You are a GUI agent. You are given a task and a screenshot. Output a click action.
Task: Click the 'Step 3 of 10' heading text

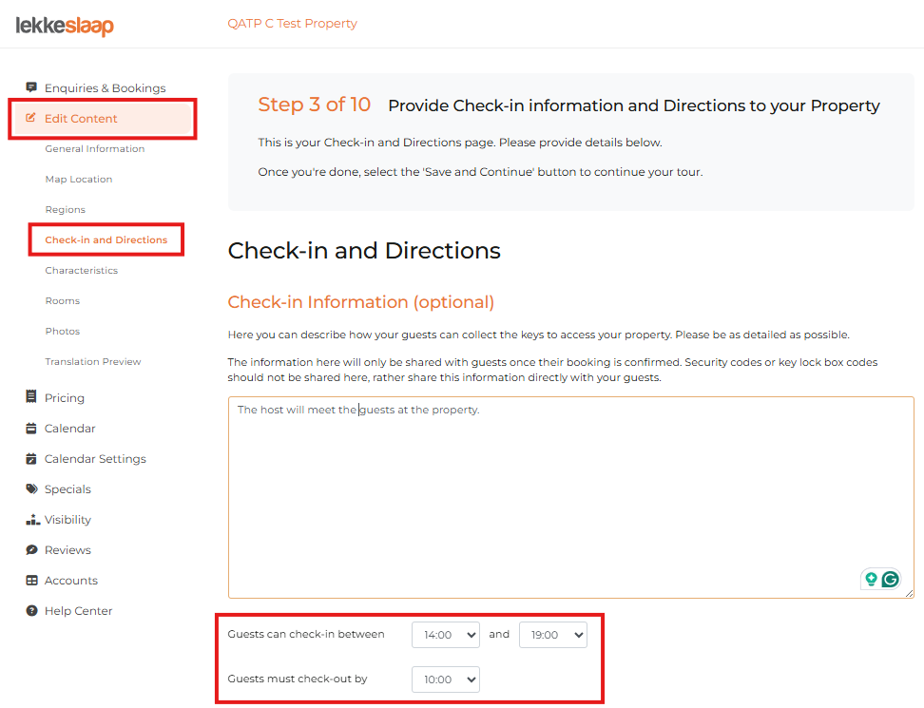pyautogui.click(x=314, y=105)
